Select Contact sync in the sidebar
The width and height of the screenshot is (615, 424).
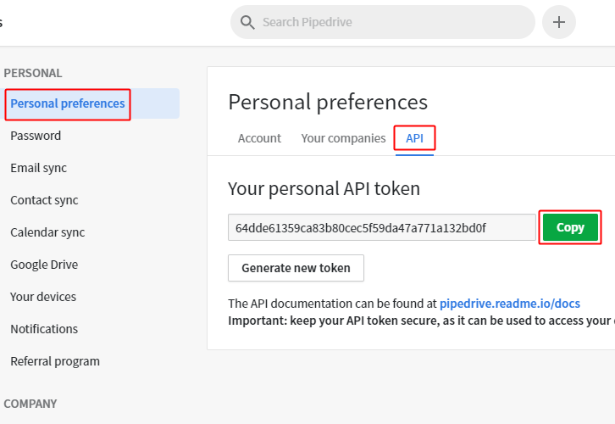(x=44, y=200)
